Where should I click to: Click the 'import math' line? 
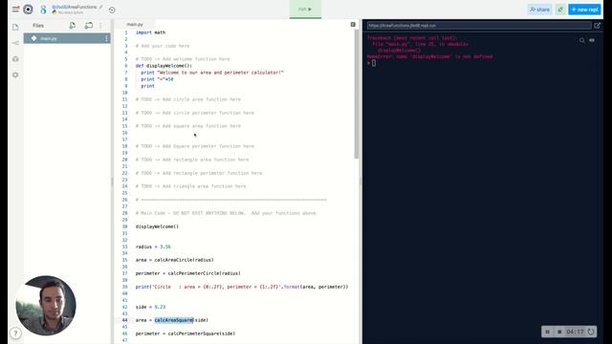[x=150, y=32]
